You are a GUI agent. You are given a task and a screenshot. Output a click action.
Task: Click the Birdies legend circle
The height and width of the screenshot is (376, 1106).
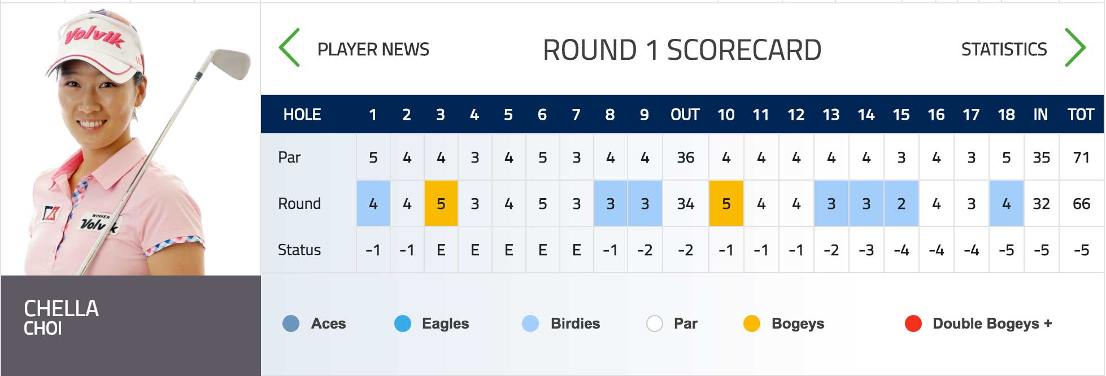click(530, 323)
